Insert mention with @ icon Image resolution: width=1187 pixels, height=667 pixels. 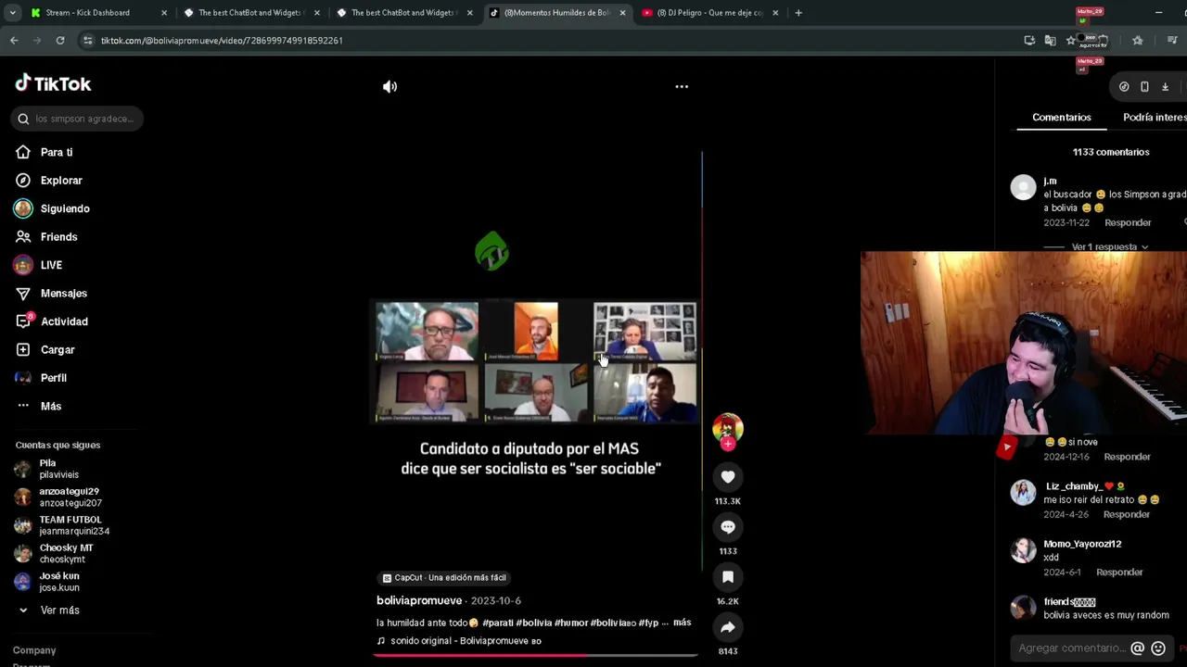click(1138, 648)
